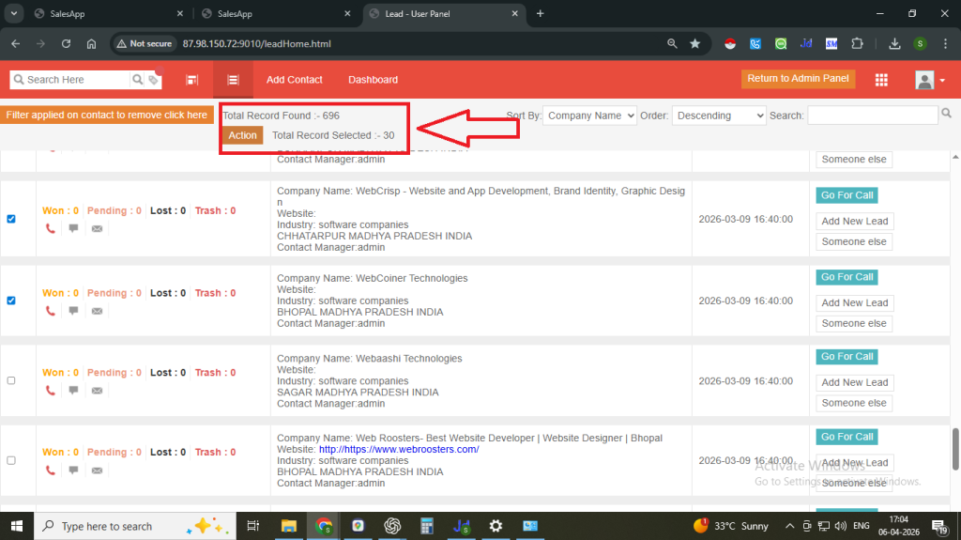The width and height of the screenshot is (961, 540).
Task: Click the envelope icon in the Webaashi row
Action: tap(97, 390)
